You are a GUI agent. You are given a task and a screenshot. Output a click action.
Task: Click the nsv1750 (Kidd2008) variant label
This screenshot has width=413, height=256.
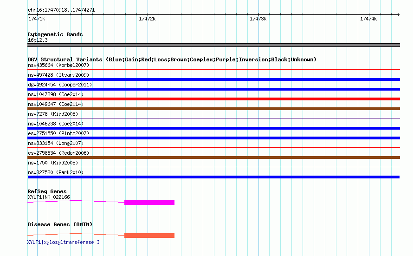(53, 163)
